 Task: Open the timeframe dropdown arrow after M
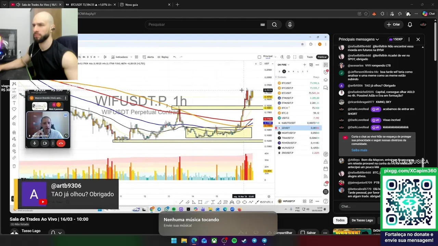pyautogui.click(x=98, y=57)
